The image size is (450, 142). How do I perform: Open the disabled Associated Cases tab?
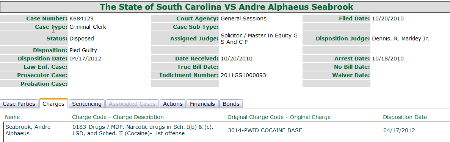click(132, 104)
